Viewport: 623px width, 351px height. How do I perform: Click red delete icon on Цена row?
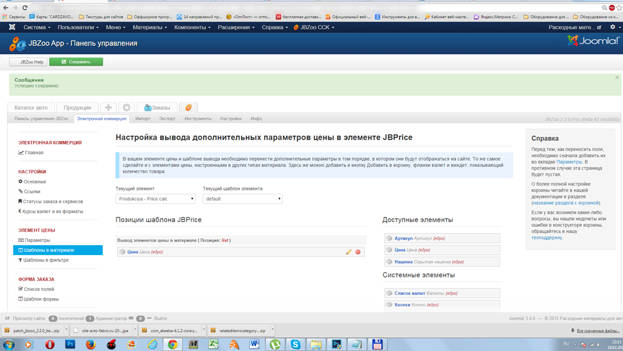click(358, 252)
